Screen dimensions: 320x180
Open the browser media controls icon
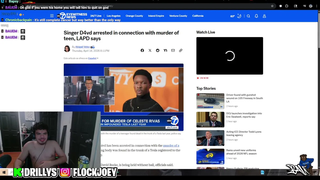(304, 6)
